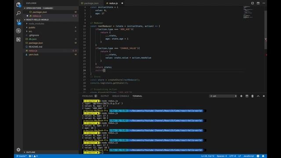Image resolution: width=281 pixels, height=158 pixels.
Task: Open the editor more actions menu
Action: 264,3
